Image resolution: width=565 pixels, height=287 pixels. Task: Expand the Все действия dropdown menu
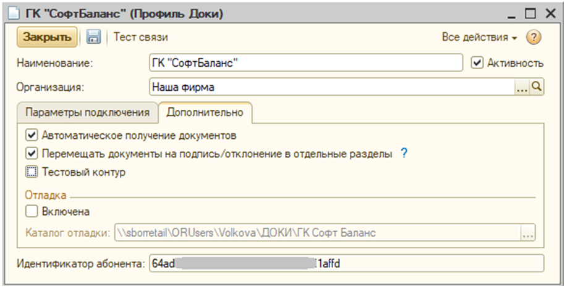[x=479, y=37]
